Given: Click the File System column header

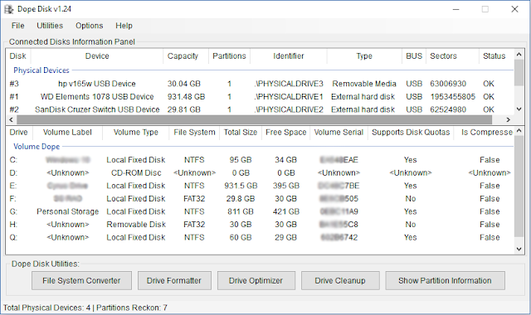Looking at the screenshot, I should (194, 133).
